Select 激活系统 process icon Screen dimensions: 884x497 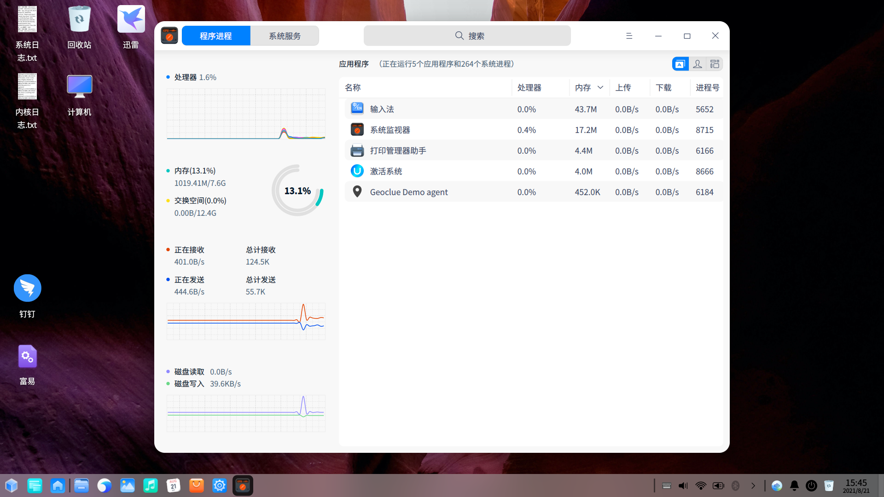pyautogui.click(x=357, y=171)
